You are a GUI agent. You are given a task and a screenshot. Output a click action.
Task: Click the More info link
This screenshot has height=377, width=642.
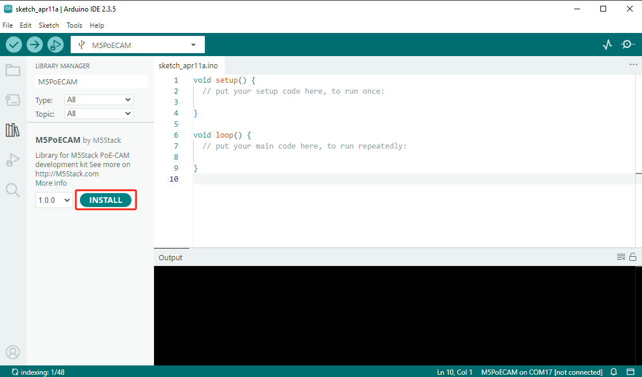pos(51,183)
